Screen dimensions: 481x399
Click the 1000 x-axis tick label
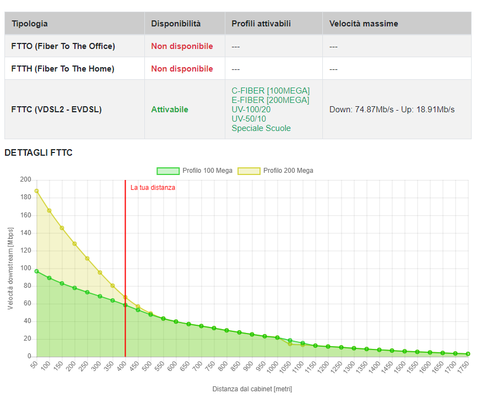[273, 367]
